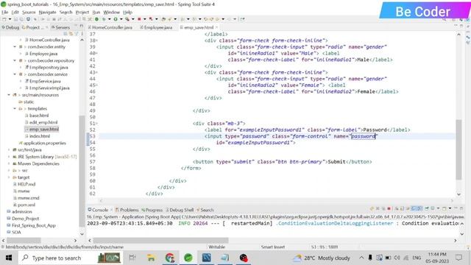Open Google Chrome from taskbar
471x265 pixels.
click(x=170, y=258)
